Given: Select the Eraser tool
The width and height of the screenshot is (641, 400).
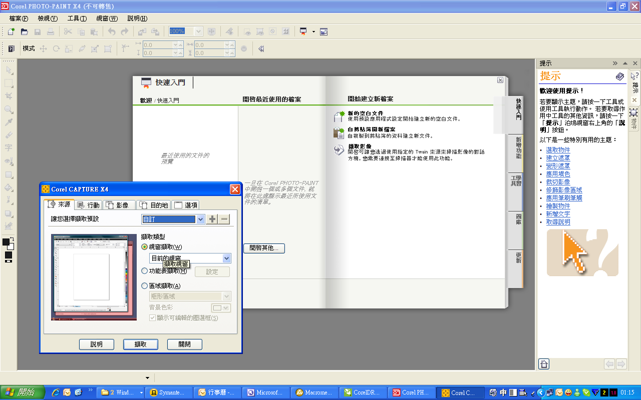Looking at the screenshot, I should pos(9,135).
